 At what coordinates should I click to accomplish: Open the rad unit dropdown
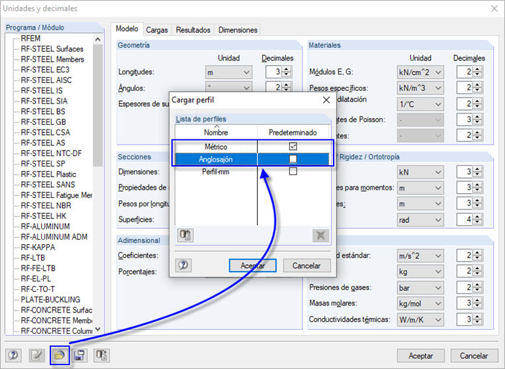pyautogui.click(x=421, y=220)
